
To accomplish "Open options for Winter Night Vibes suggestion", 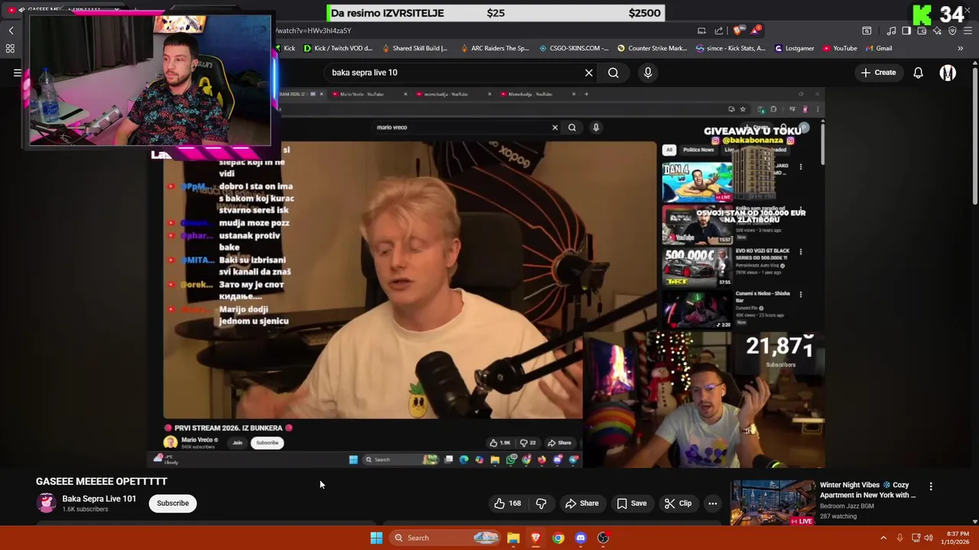I will click(931, 486).
